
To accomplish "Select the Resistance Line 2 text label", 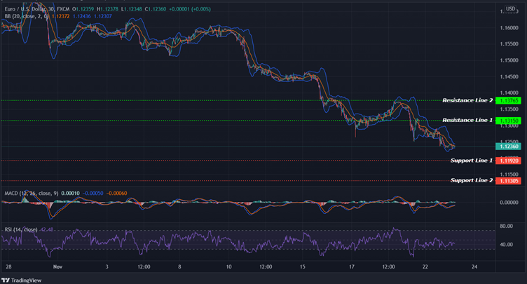I will (467, 100).
